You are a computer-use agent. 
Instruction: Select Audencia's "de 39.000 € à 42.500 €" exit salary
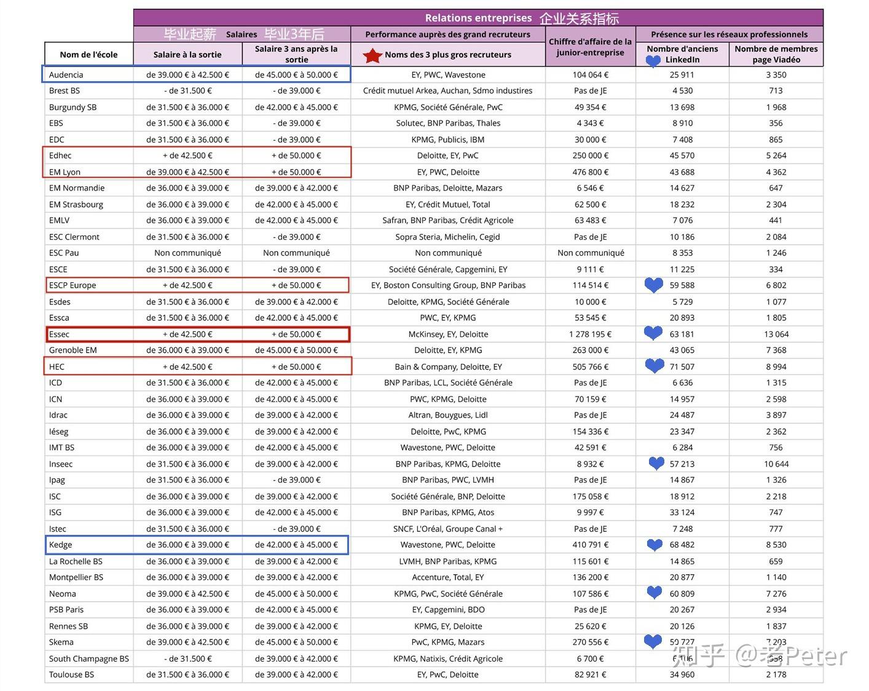[x=187, y=75]
